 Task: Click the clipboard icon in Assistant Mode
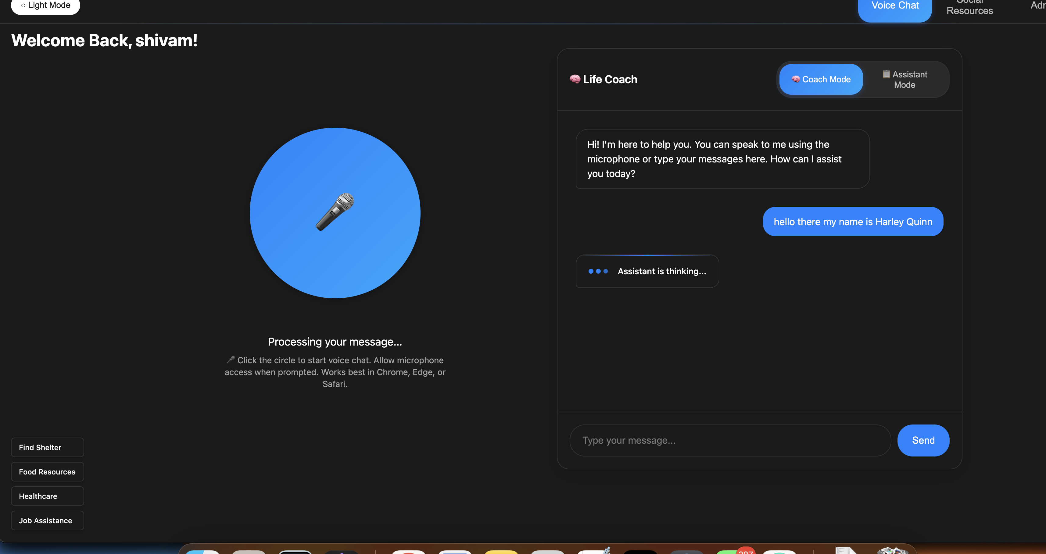(x=886, y=74)
